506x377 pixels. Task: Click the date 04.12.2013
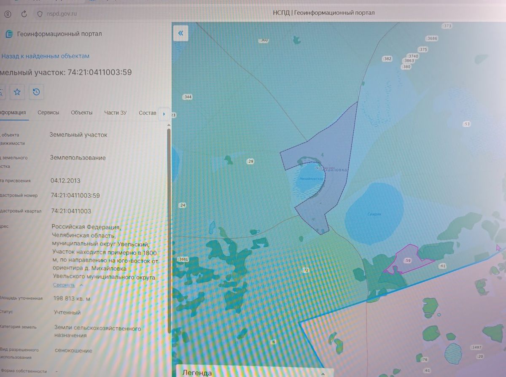point(65,180)
